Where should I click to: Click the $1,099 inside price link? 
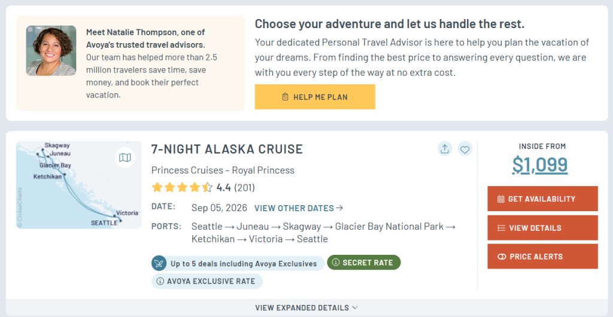point(540,164)
